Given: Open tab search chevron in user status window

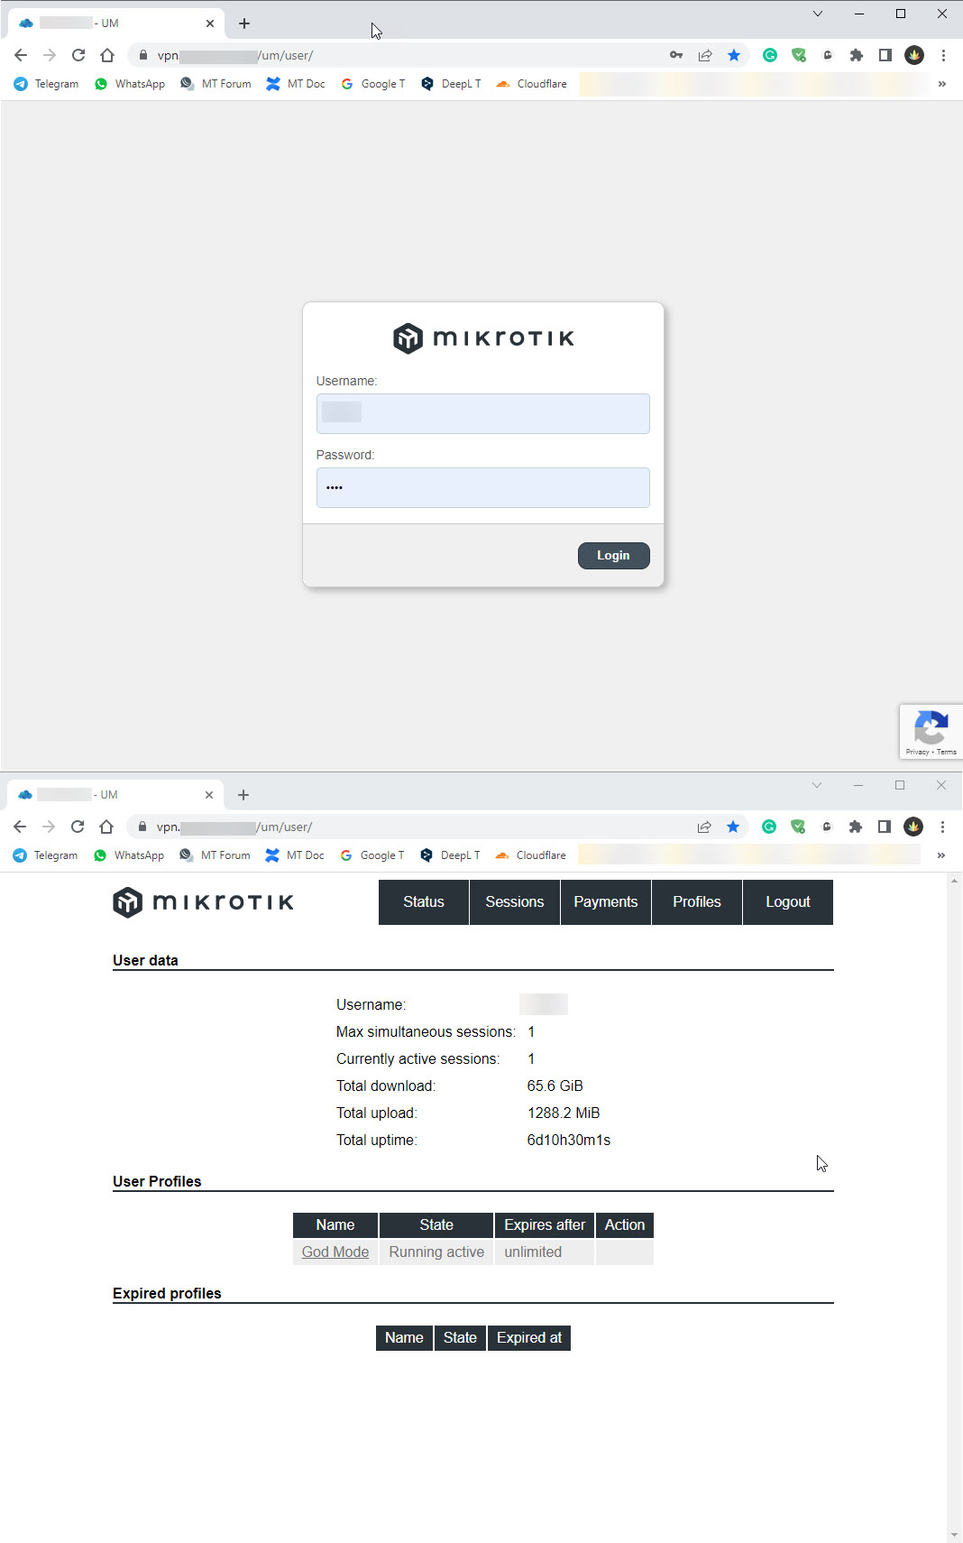Looking at the screenshot, I should [817, 785].
